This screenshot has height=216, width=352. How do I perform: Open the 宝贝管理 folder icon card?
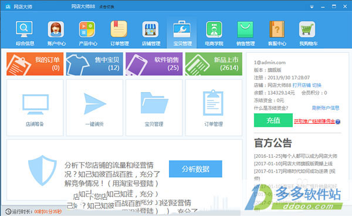(x=154, y=107)
